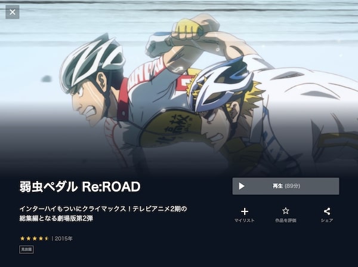Click the third gold rating star

click(35, 238)
